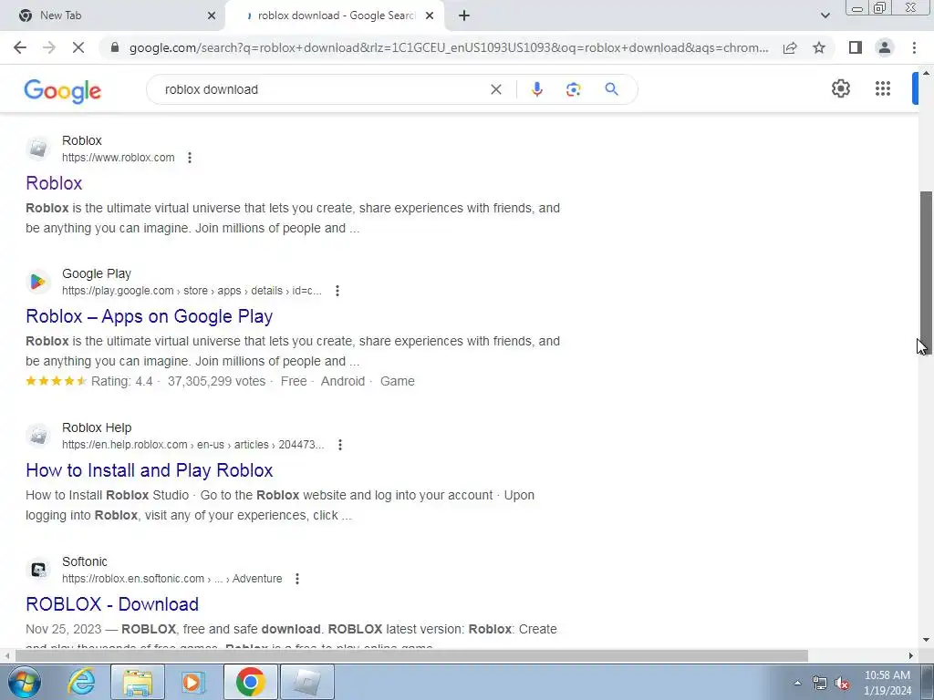This screenshot has width=934, height=700.
Task: Click the Chrome address bar URL
Action: click(x=448, y=47)
